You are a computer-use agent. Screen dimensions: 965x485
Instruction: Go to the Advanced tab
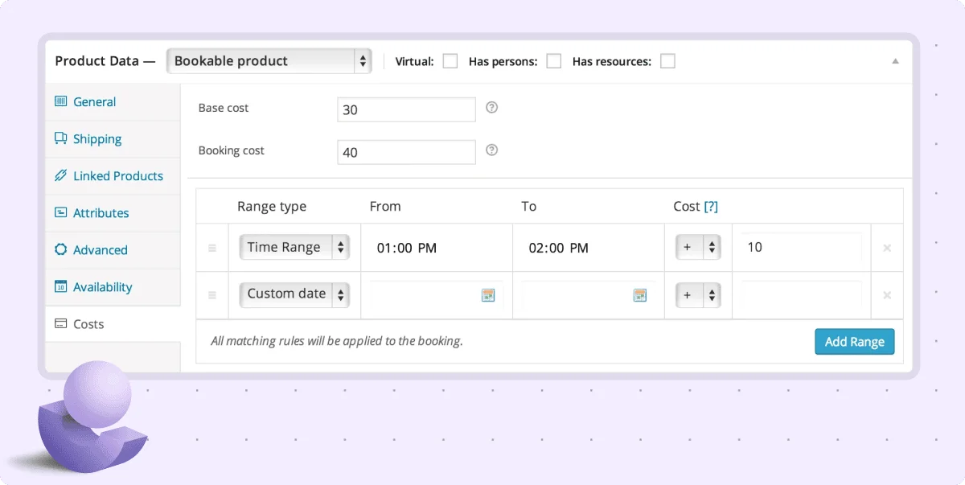point(113,250)
